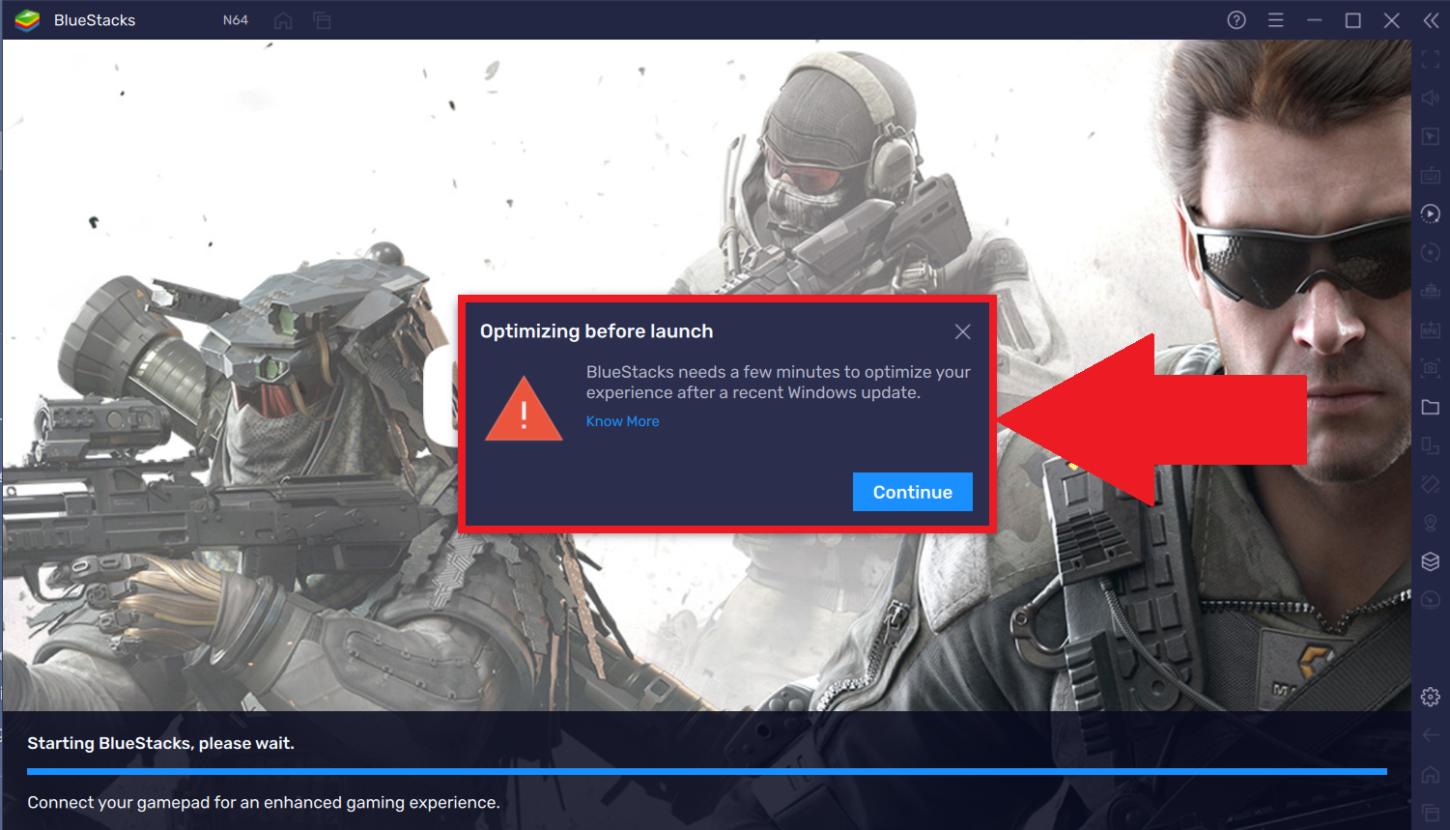Click the back arrow in sidebar
The width and height of the screenshot is (1450, 830).
[1431, 735]
